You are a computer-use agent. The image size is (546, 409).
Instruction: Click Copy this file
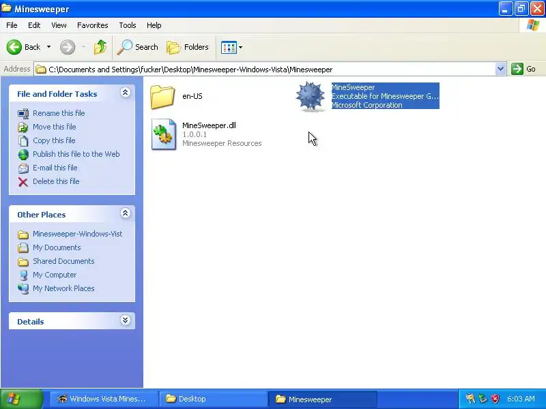coord(54,140)
